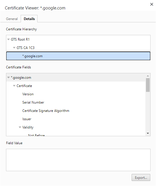
Task: Select the Certificate field row
Action: click(76, 86)
